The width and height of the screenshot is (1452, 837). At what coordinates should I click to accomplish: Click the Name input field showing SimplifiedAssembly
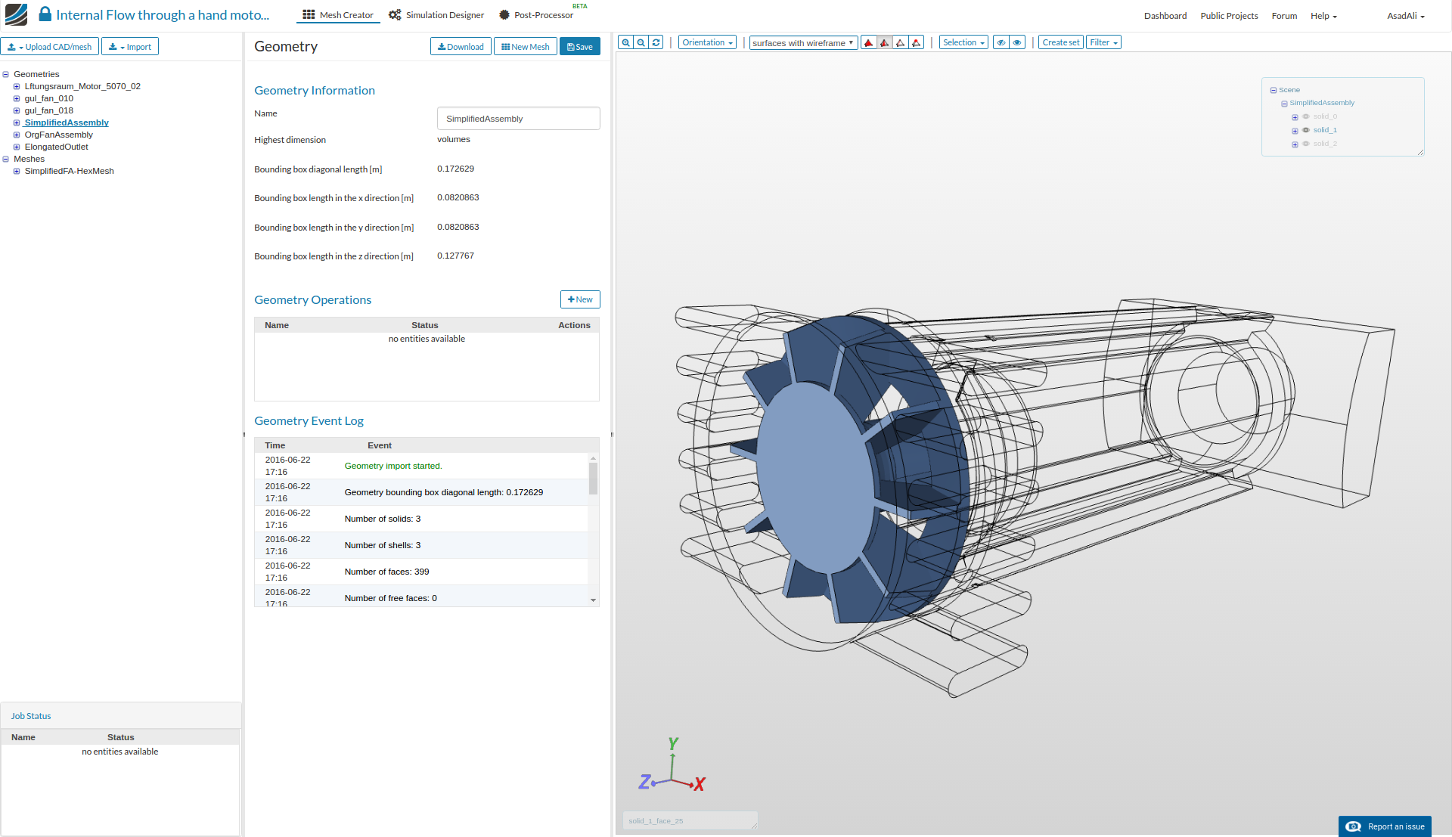coord(518,118)
